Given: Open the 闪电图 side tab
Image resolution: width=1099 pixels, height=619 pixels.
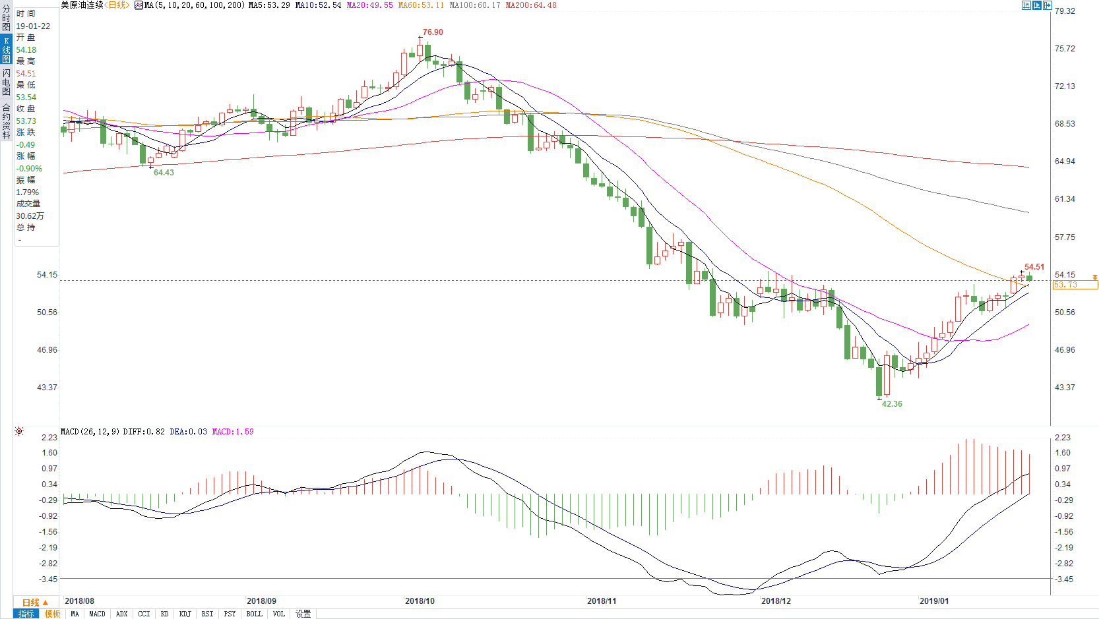Looking at the screenshot, I should click(x=6, y=82).
